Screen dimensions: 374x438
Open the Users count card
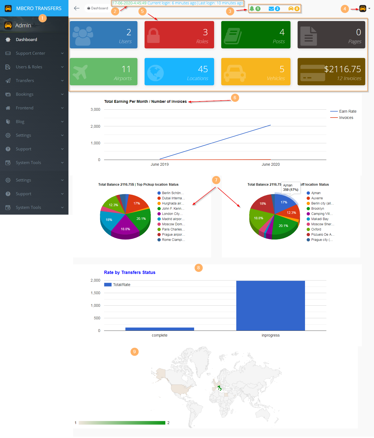[x=103, y=35]
